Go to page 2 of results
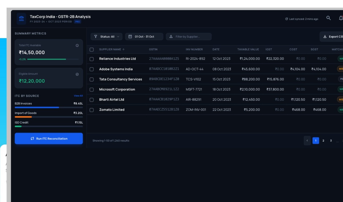 click(x=323, y=141)
